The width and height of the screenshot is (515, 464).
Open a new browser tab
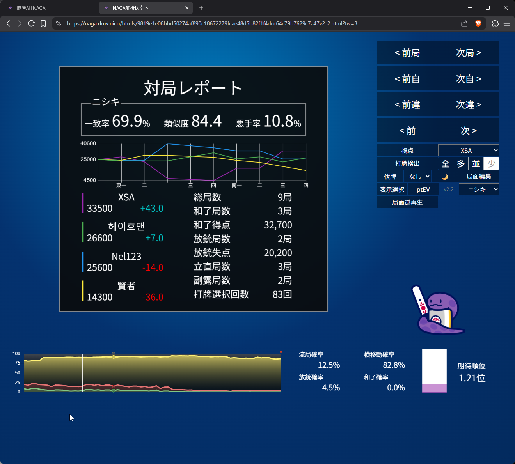pyautogui.click(x=201, y=8)
